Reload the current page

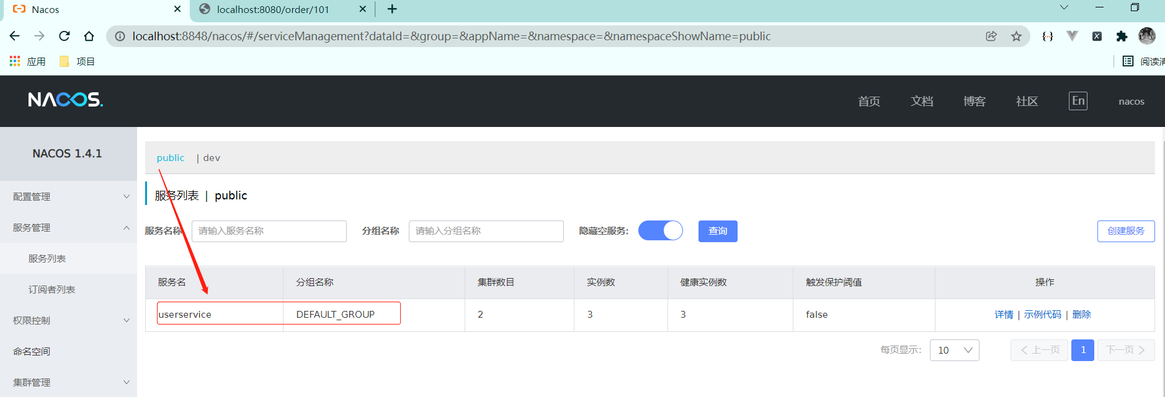point(64,36)
